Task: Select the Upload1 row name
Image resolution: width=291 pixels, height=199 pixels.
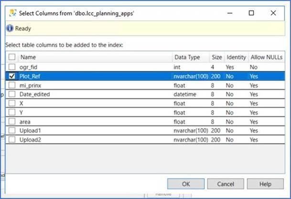Action: 30,131
